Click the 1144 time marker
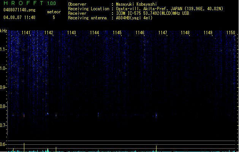Image resolution: width=239 pixels, height=152 pixels. click(x=94, y=33)
